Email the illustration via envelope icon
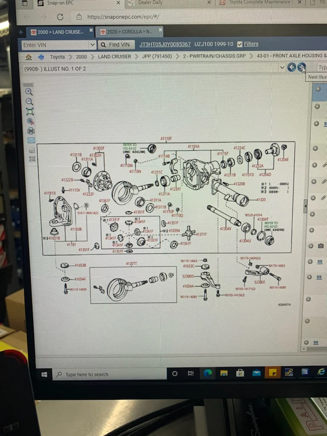 (x=32, y=140)
